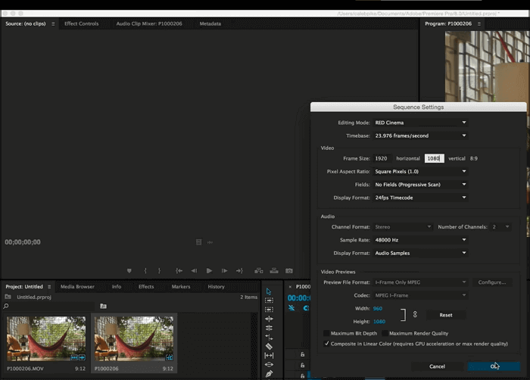Select the Pen tool in toolbar
This screenshot has height=380, width=530.
point(269,373)
